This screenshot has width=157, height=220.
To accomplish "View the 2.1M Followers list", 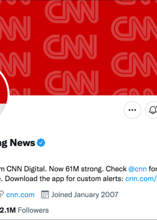I will click(24, 210).
